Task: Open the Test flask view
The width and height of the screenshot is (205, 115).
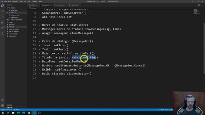Action: coord(3,34)
